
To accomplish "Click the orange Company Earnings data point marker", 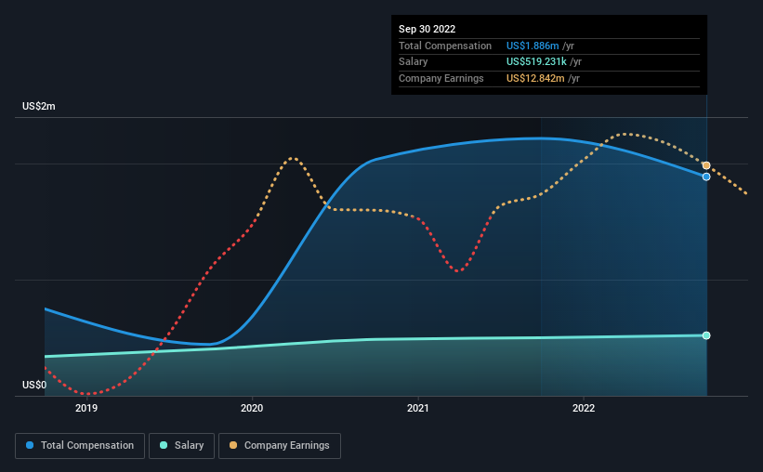I will tap(706, 165).
